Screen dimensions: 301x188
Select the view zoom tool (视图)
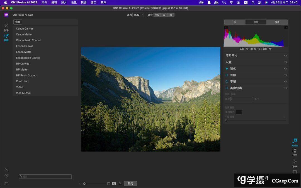[x=6, y=36]
